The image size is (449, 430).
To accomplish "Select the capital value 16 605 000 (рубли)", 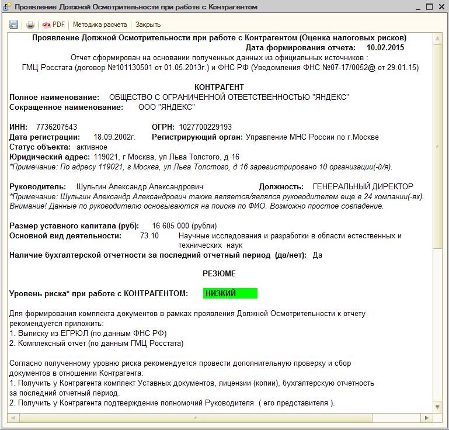I will [x=185, y=226].
